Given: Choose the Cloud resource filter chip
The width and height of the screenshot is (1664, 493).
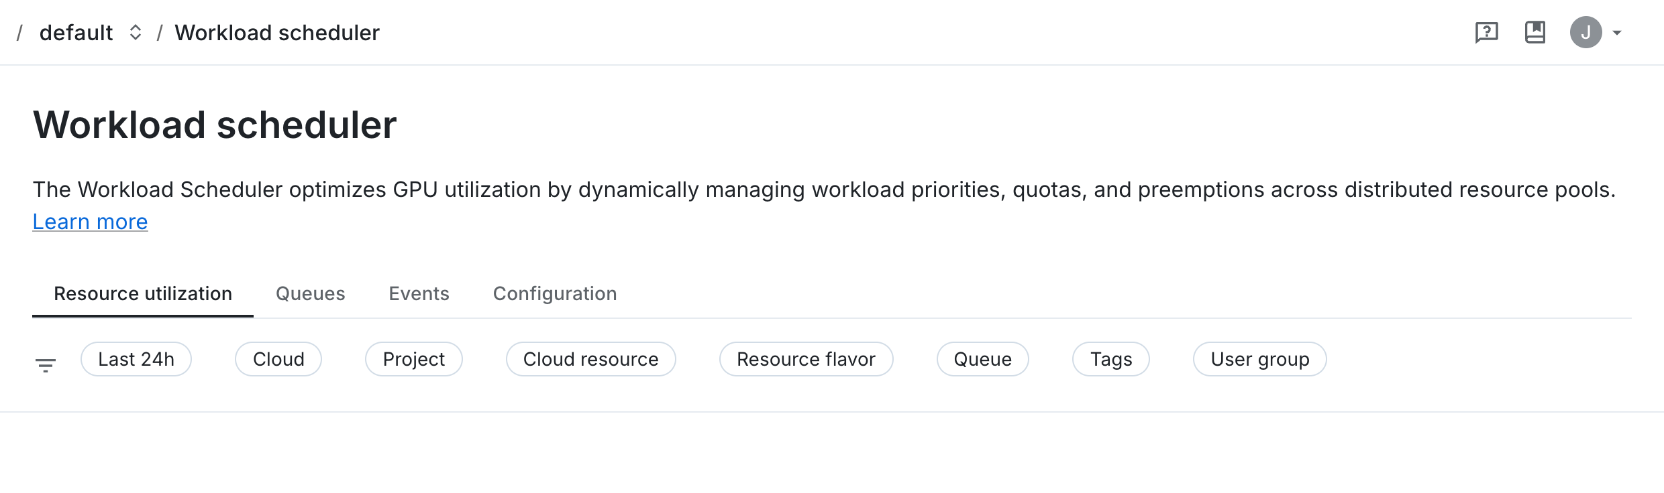Looking at the screenshot, I should click(591, 359).
